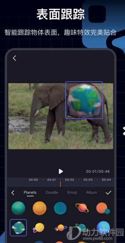Click the red playhead on the timeline

point(60,184)
